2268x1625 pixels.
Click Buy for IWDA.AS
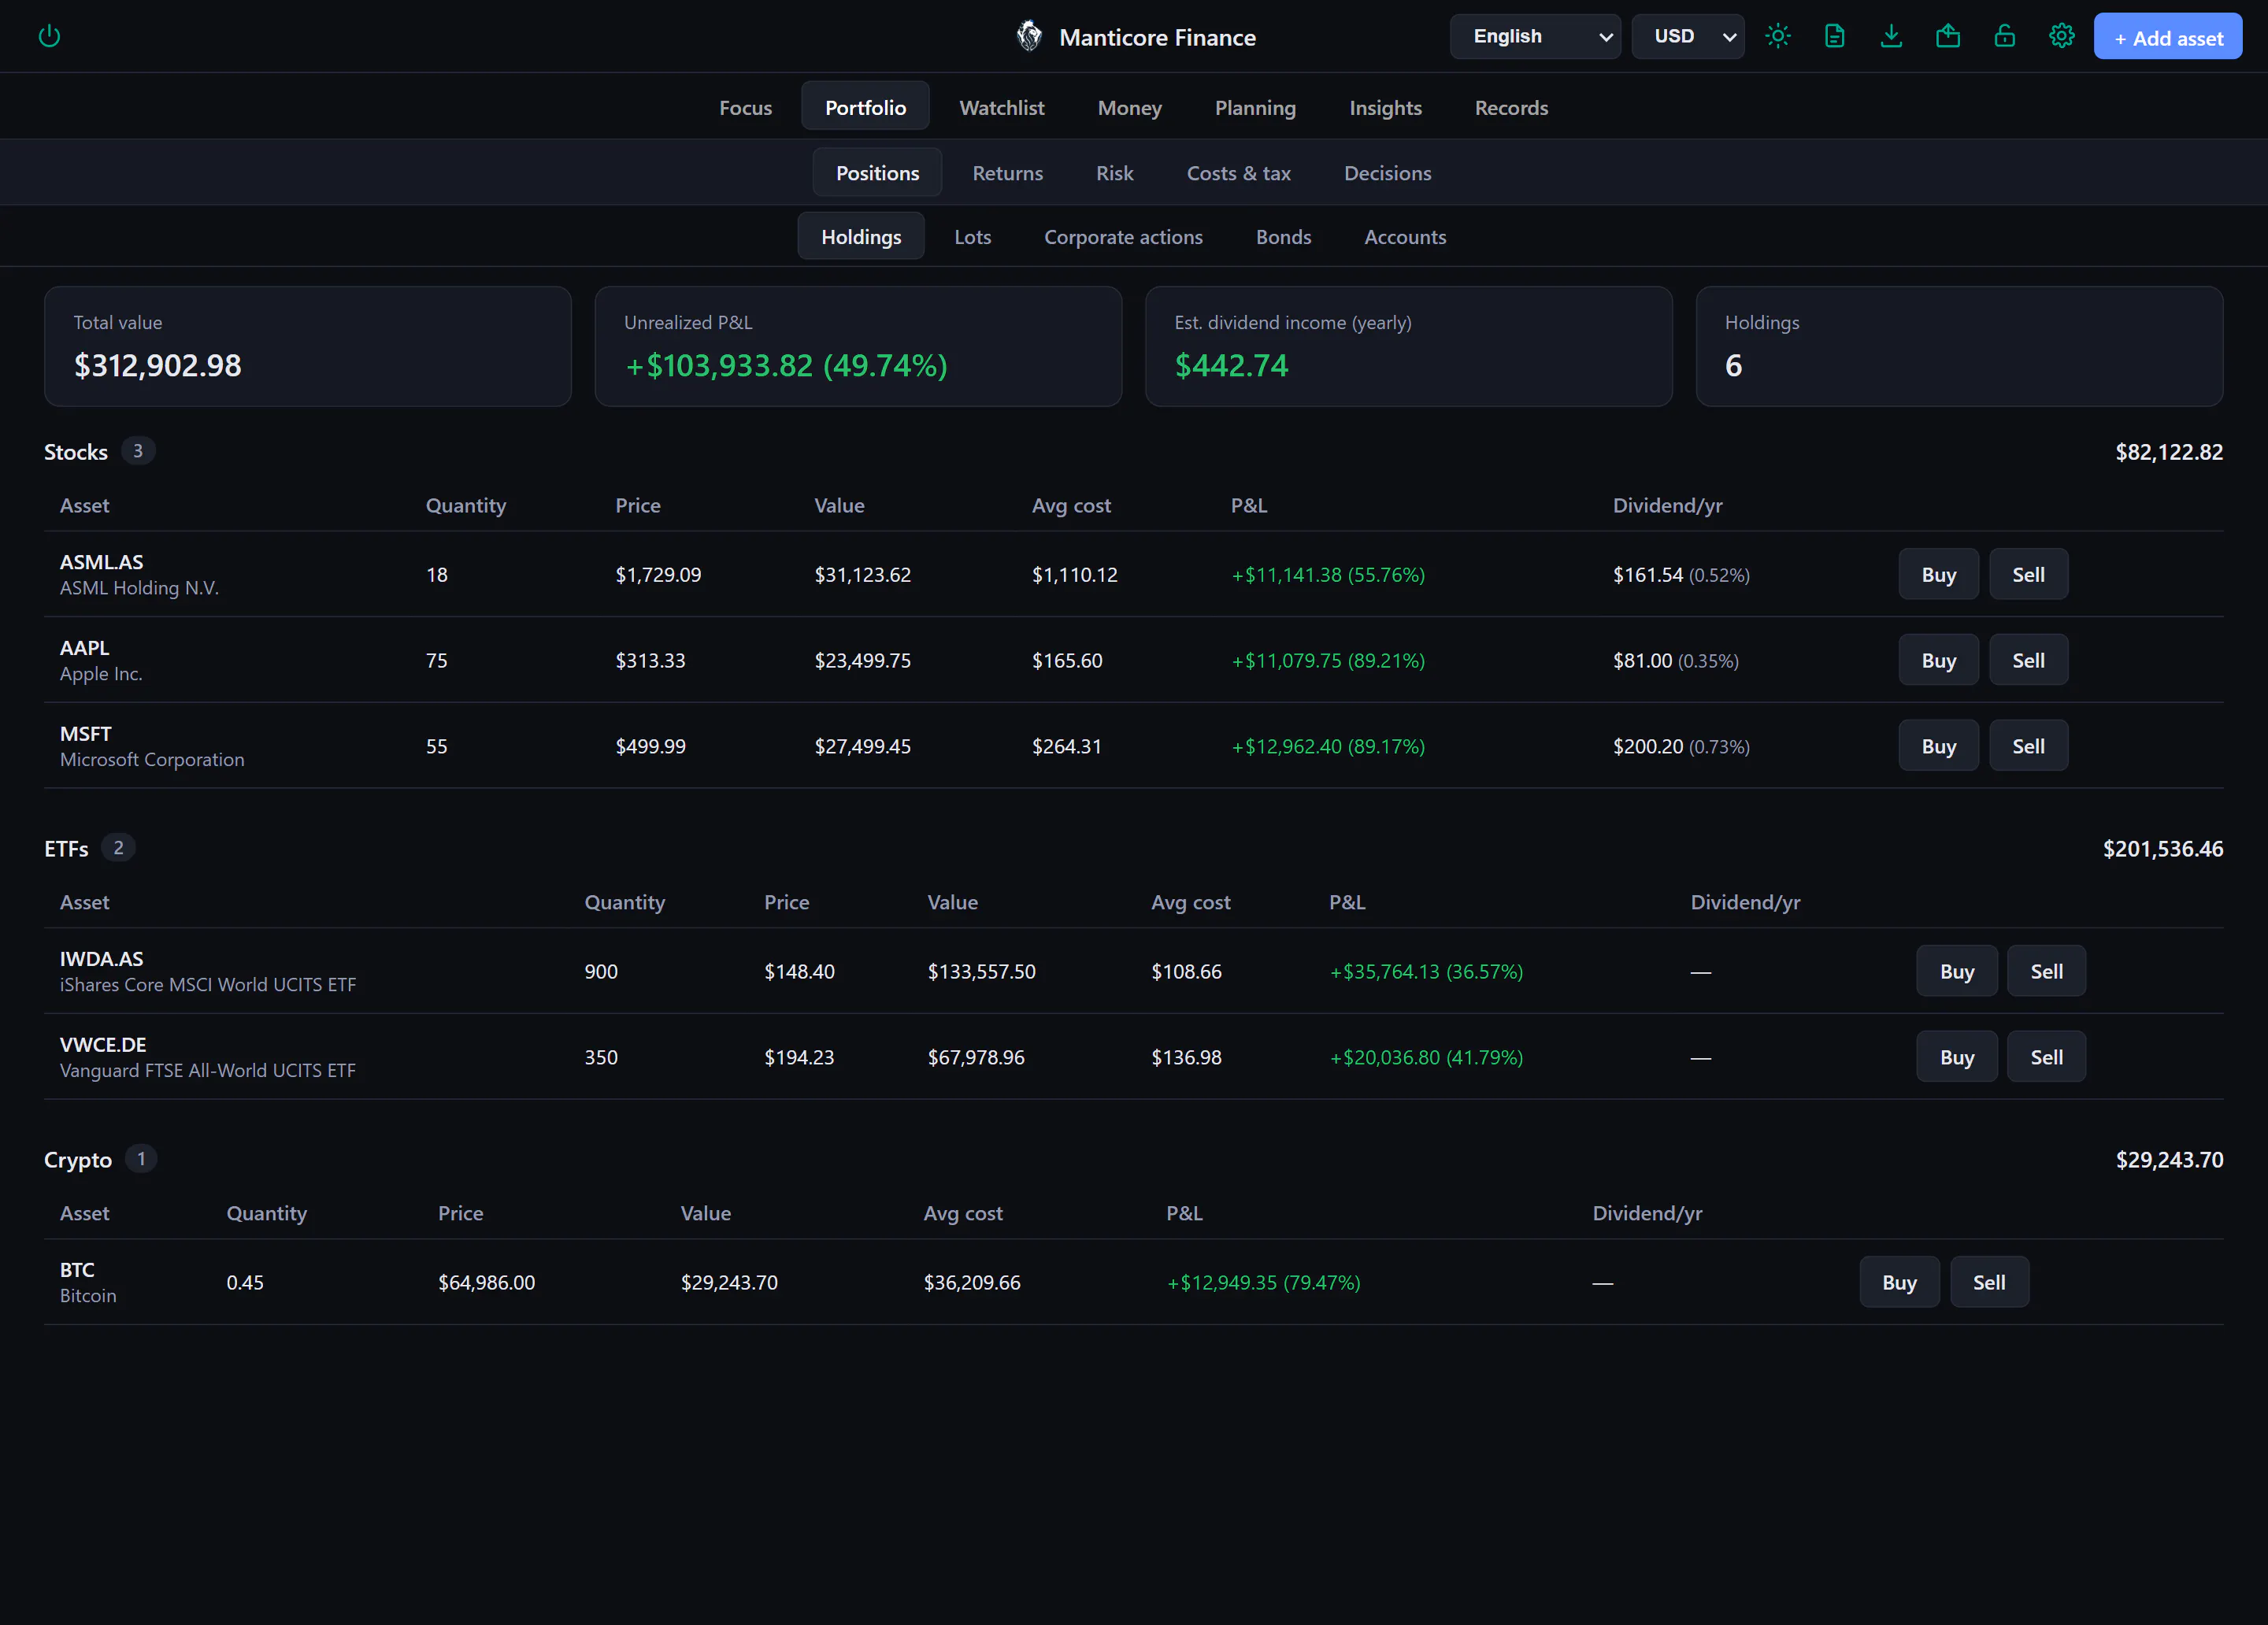(x=1956, y=971)
